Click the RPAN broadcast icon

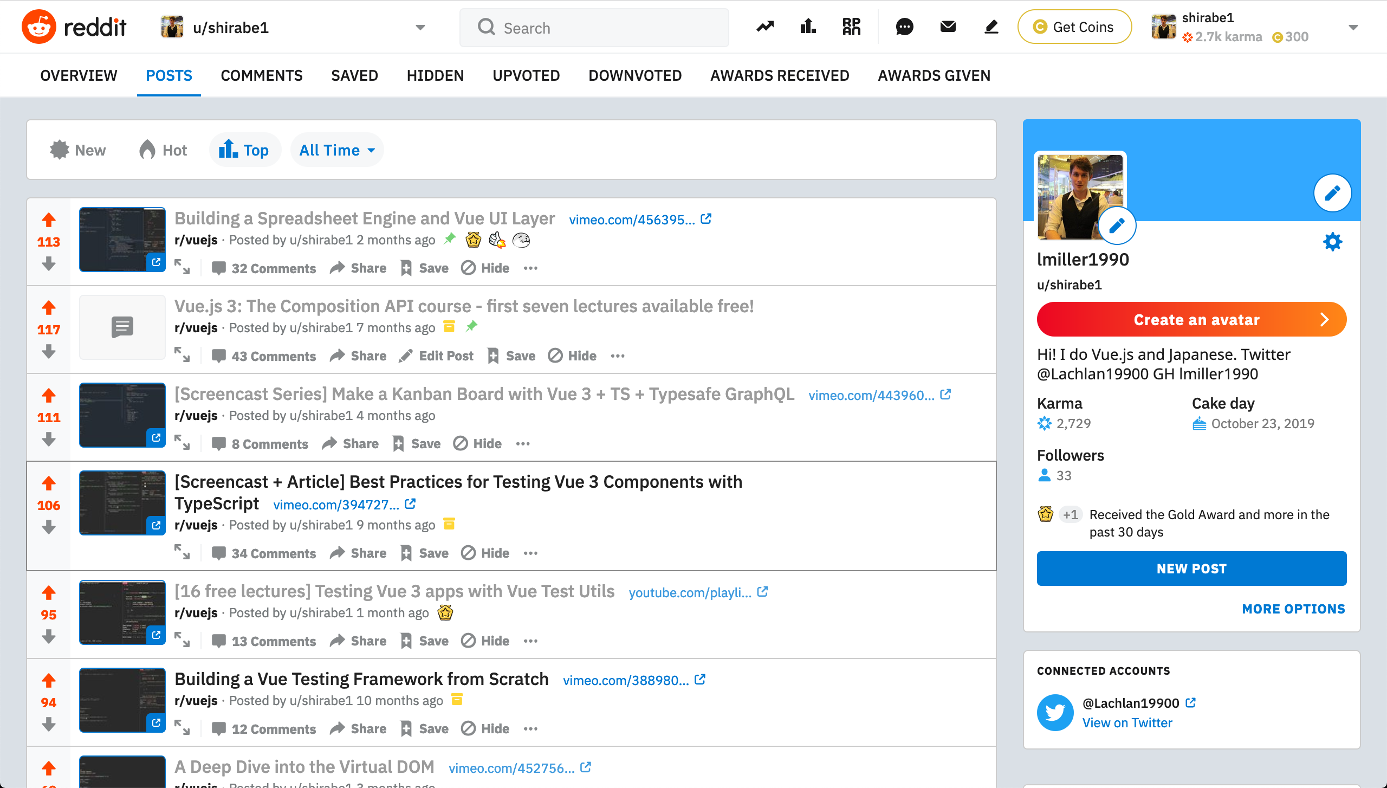pos(851,27)
